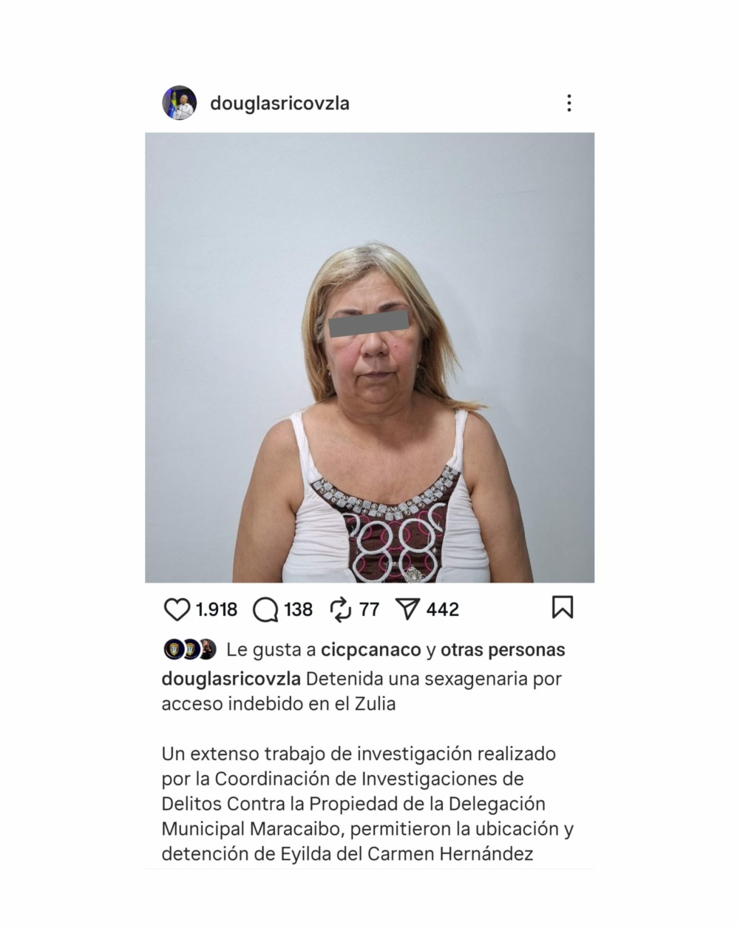740x926 pixels.
Task: Open the three-dot post options menu
Action: click(x=568, y=103)
